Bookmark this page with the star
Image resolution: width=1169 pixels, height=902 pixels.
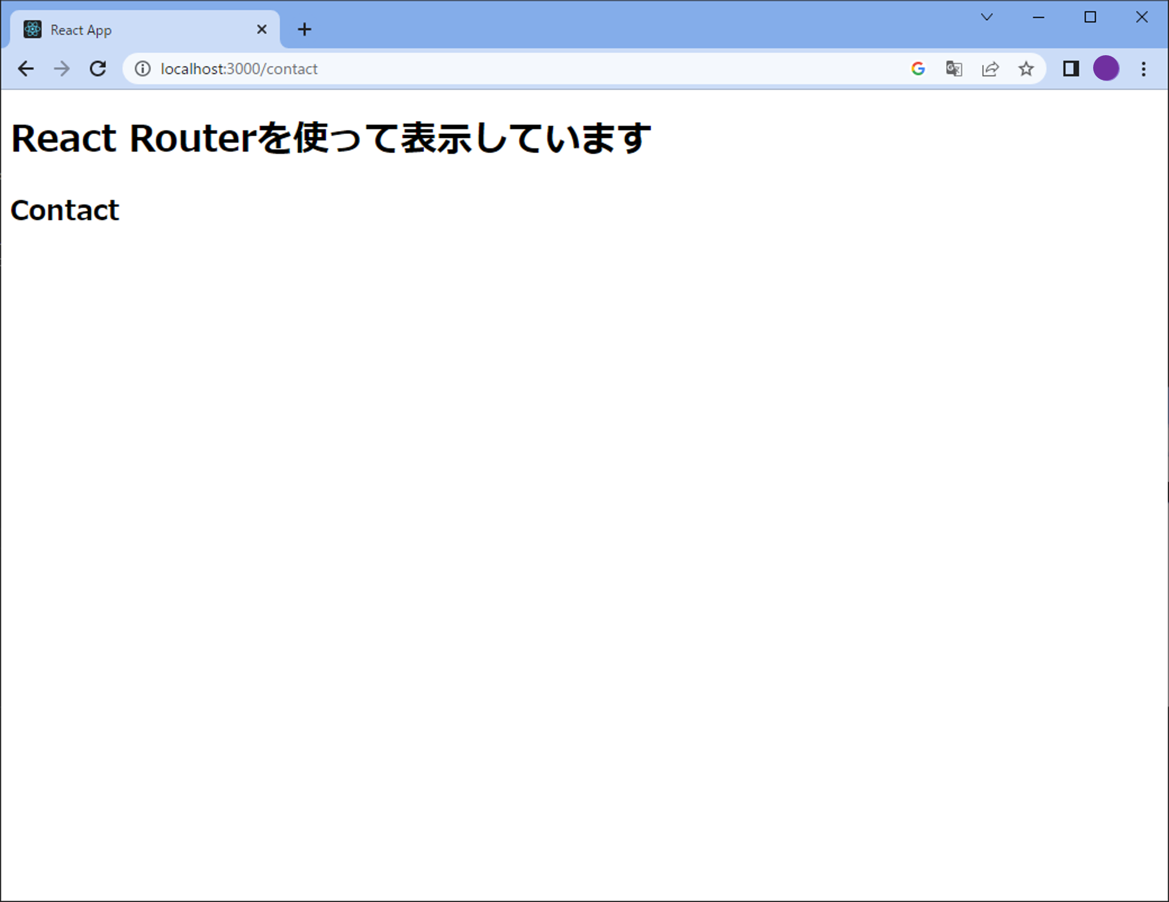click(1026, 69)
